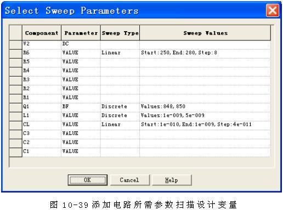Click the Parameter column header

tap(81, 33)
